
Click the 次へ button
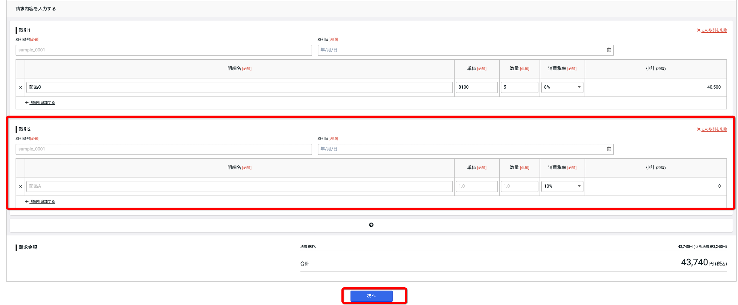pyautogui.click(x=371, y=296)
